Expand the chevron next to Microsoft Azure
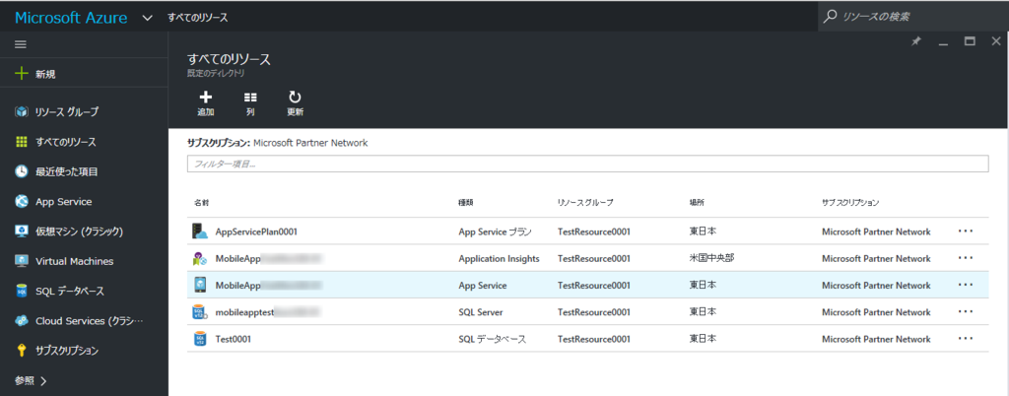1009x396 pixels. [x=148, y=18]
